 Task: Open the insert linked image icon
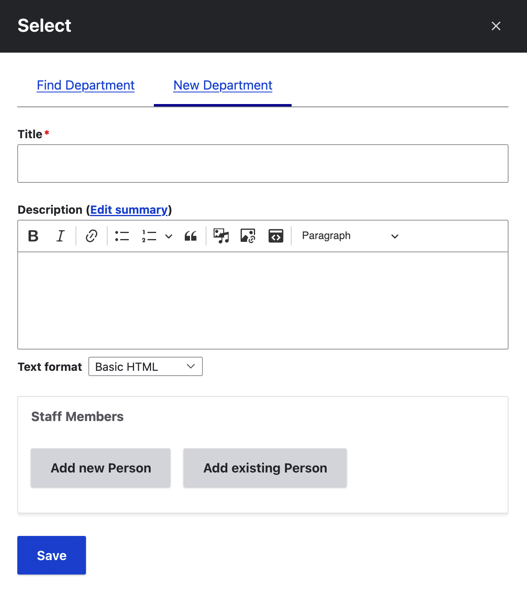[248, 236]
